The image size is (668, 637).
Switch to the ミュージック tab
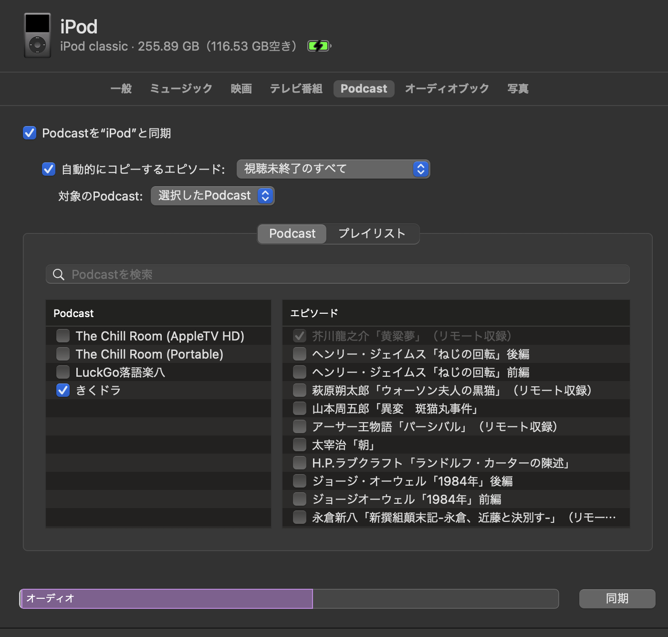click(181, 89)
